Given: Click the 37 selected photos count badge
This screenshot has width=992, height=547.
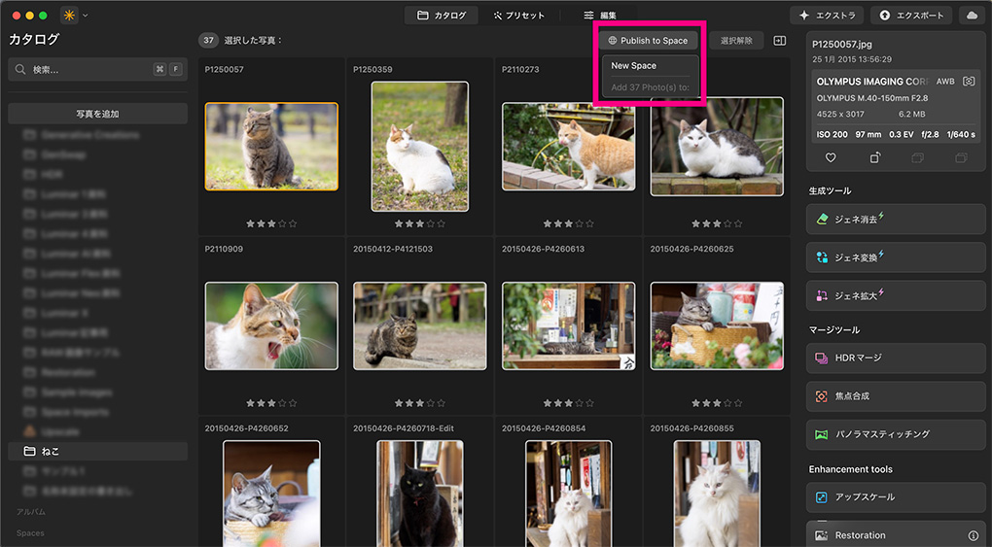Looking at the screenshot, I should coord(208,41).
